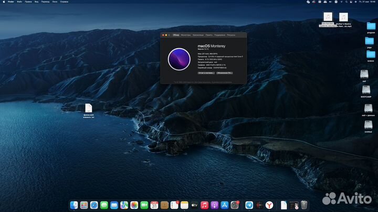
Task: Open the Справка menu
Action: pyautogui.click(x=64, y=2)
